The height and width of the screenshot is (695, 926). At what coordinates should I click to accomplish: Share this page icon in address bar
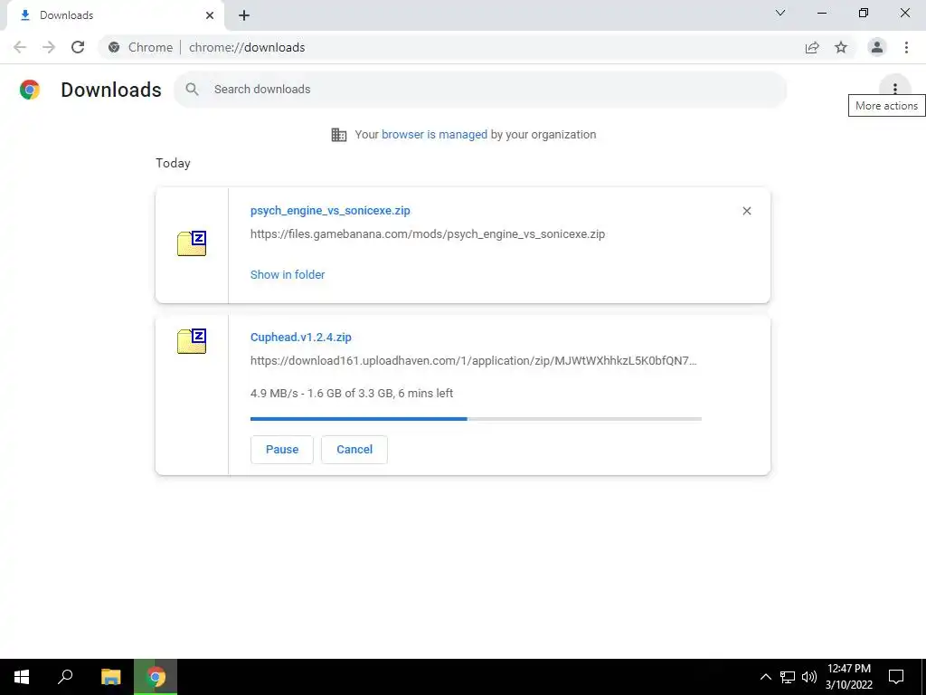[812, 47]
